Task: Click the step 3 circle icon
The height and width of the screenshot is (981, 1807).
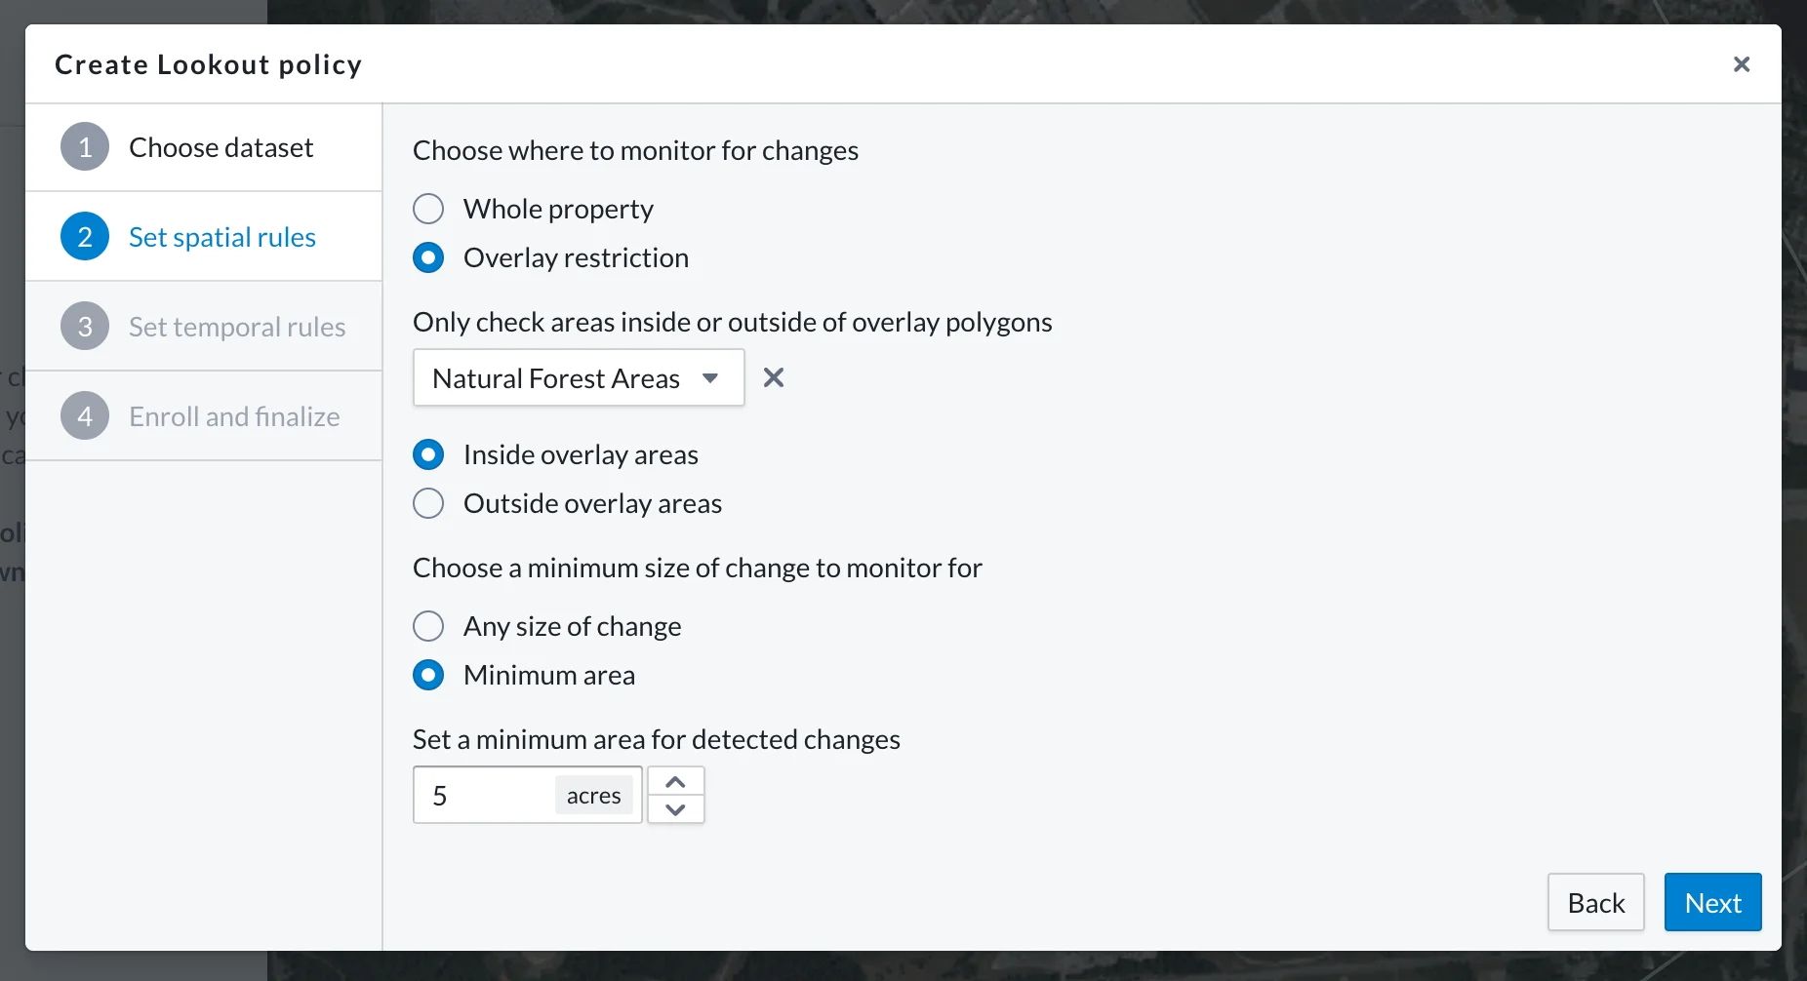Action: point(85,327)
